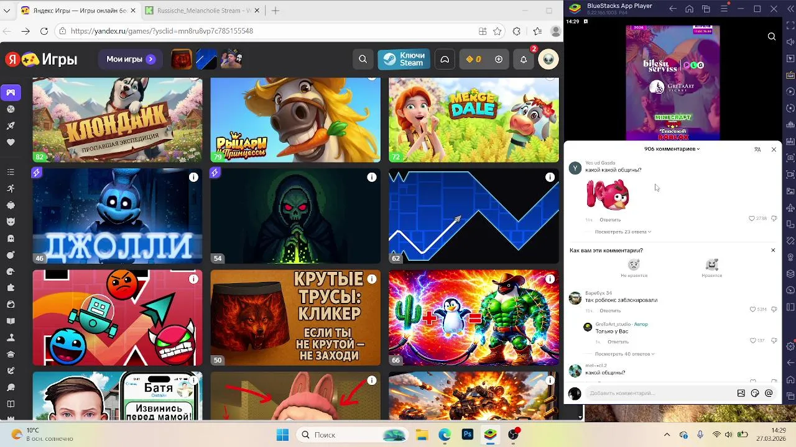The width and height of the screenshot is (796, 447).
Task: Close the comments panel
Action: pos(774,150)
